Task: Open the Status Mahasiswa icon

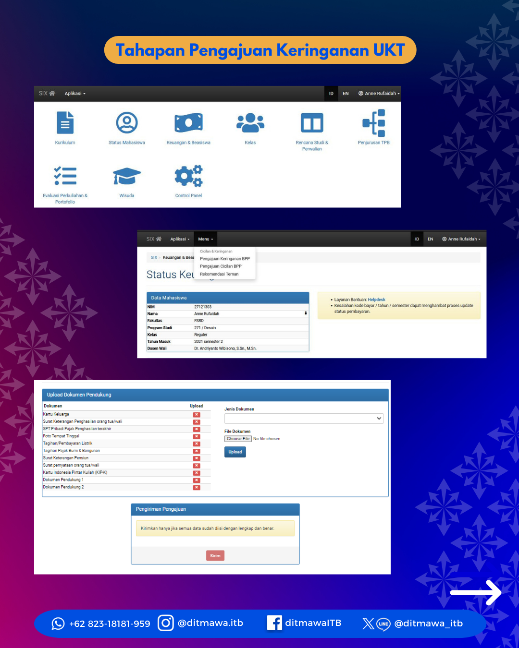Action: pyautogui.click(x=127, y=123)
